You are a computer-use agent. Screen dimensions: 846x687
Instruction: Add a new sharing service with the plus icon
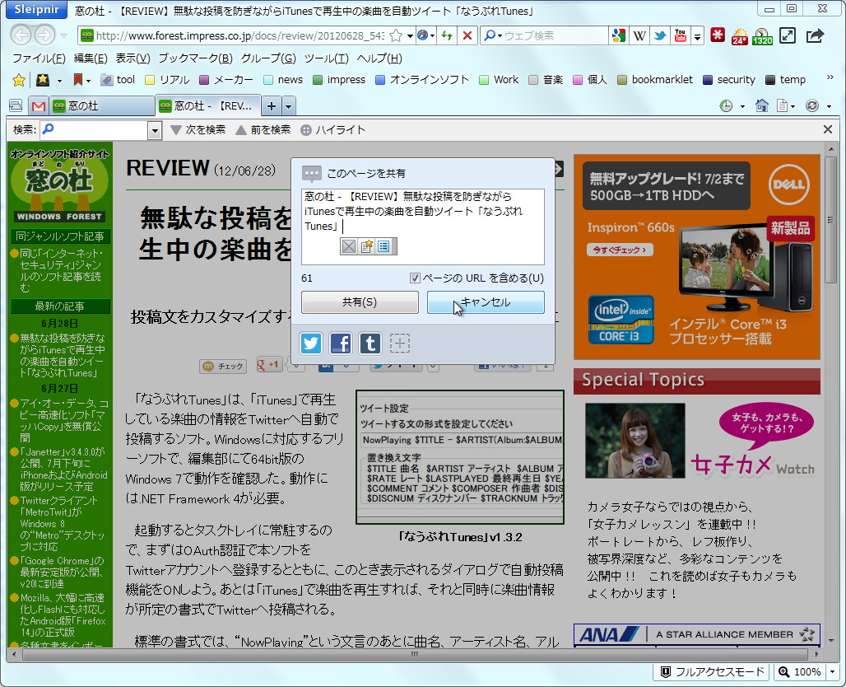[400, 343]
